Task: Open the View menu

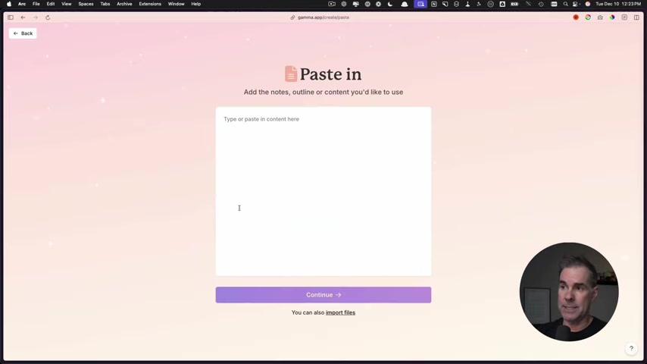Action: pyautogui.click(x=67, y=4)
